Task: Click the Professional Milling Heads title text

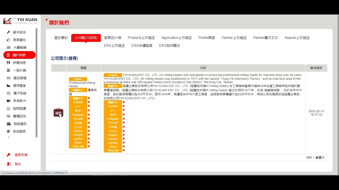Action: [82, 84]
